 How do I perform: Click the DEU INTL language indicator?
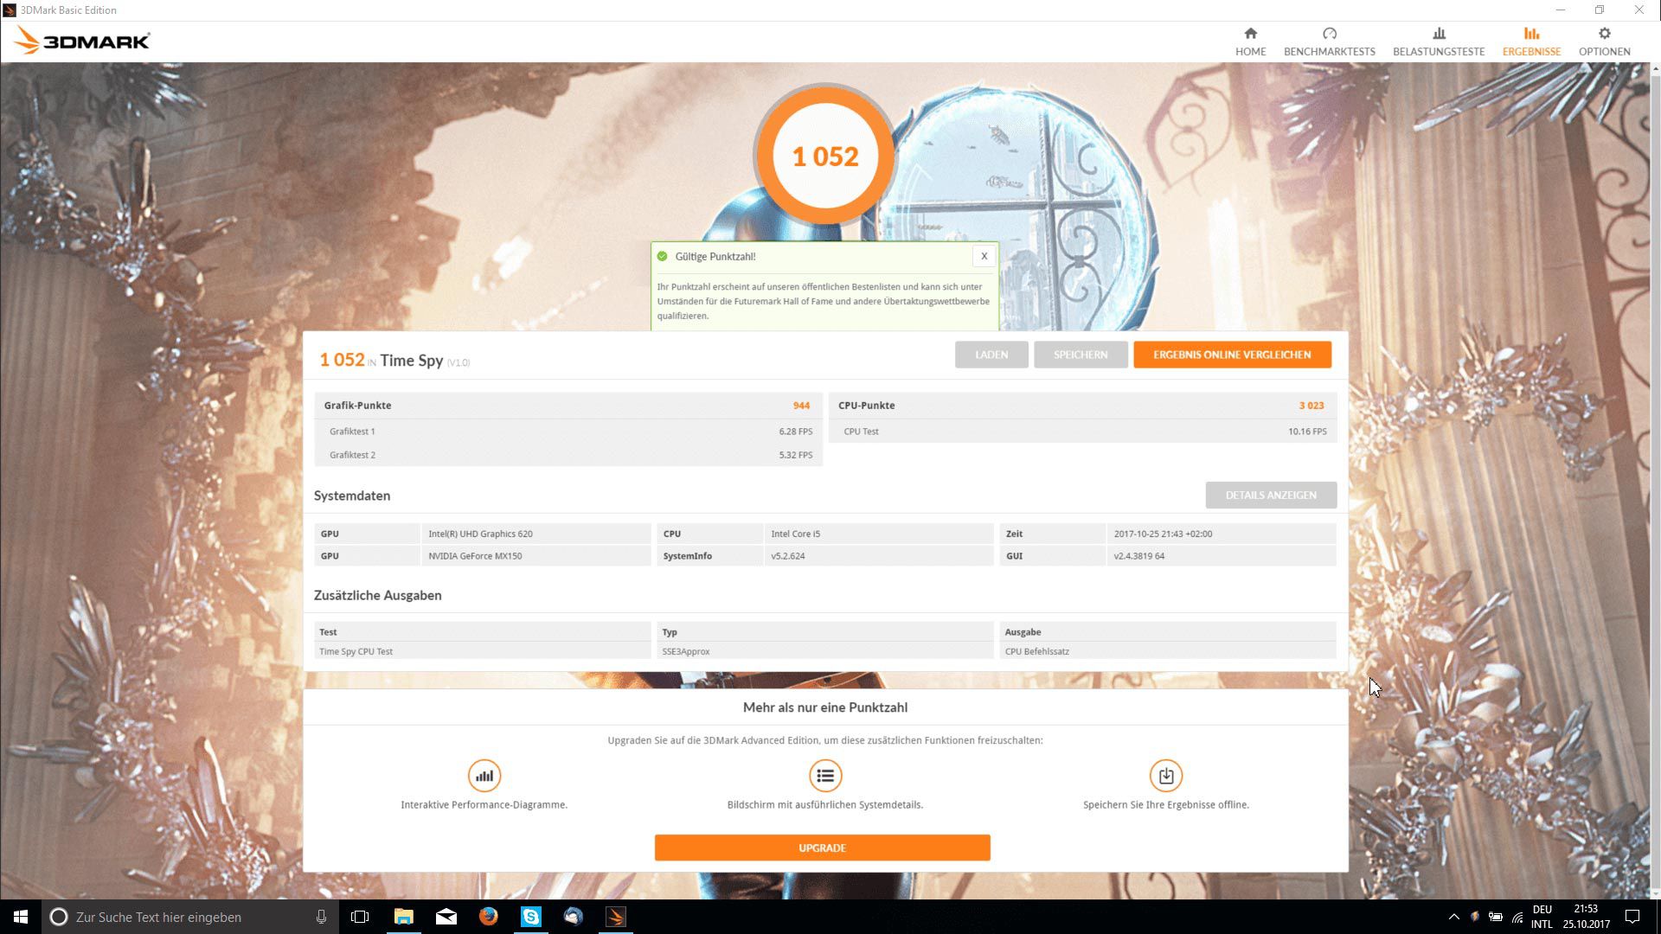coord(1542,917)
